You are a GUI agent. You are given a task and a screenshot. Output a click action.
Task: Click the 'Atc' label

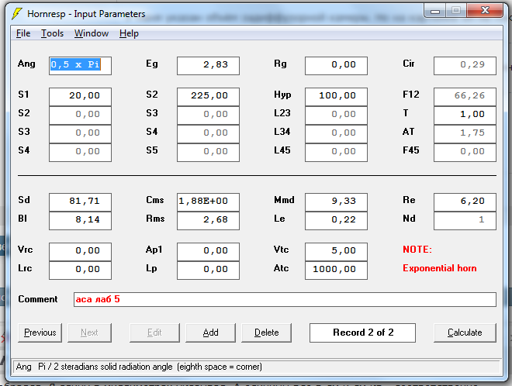click(281, 268)
